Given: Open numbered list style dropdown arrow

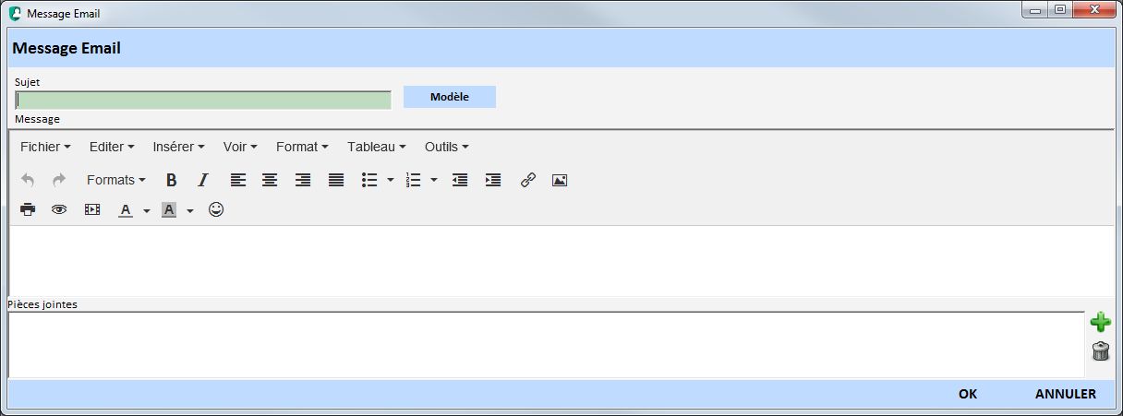Looking at the screenshot, I should (434, 180).
